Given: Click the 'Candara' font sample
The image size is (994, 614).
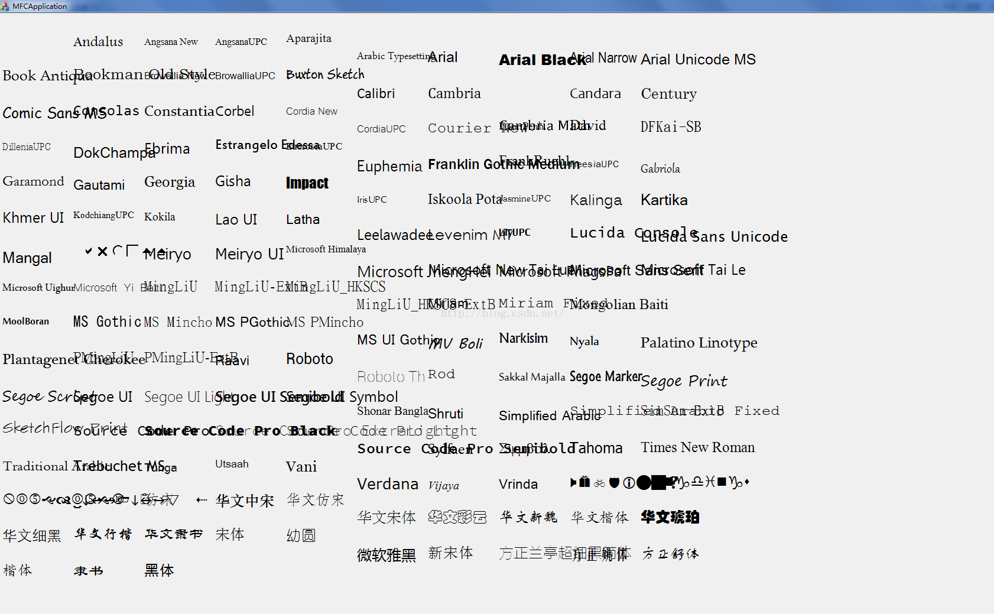Looking at the screenshot, I should click(x=595, y=93).
